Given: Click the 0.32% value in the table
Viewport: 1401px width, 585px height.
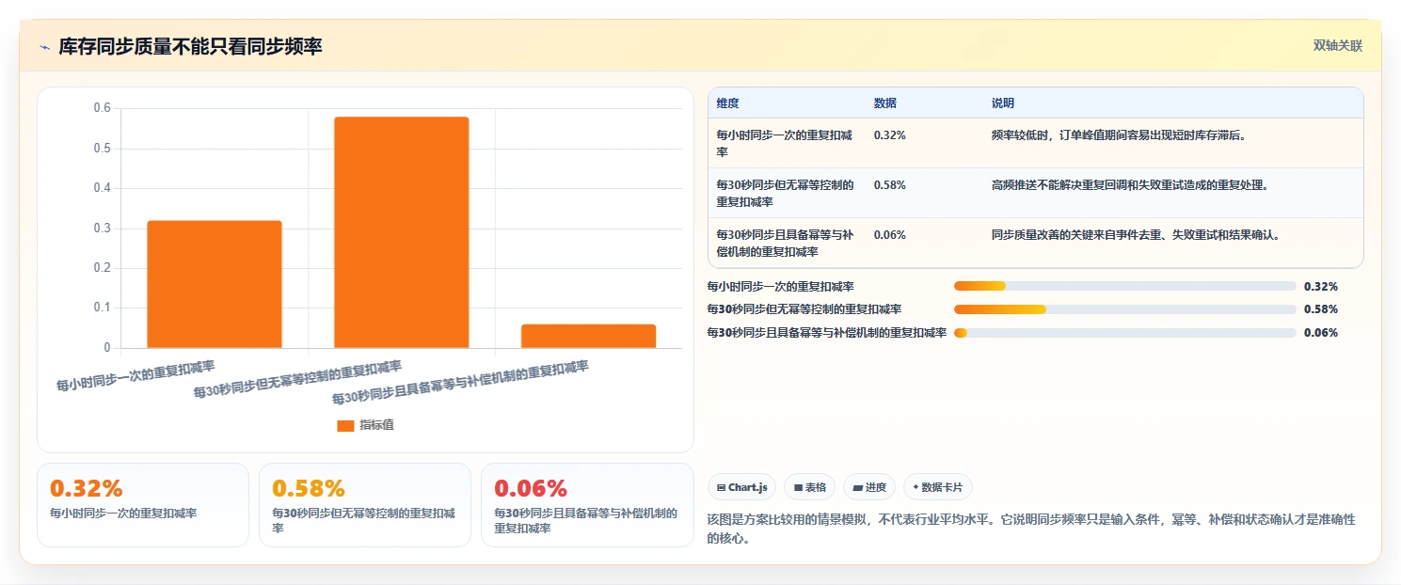Looking at the screenshot, I should pos(890,135).
